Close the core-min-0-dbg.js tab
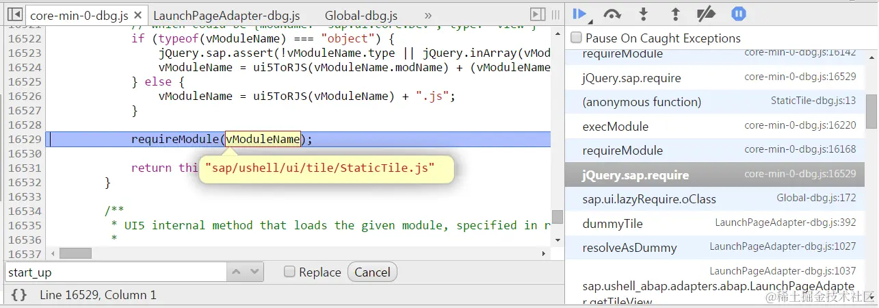Image resolution: width=879 pixels, height=308 pixels. tap(137, 15)
